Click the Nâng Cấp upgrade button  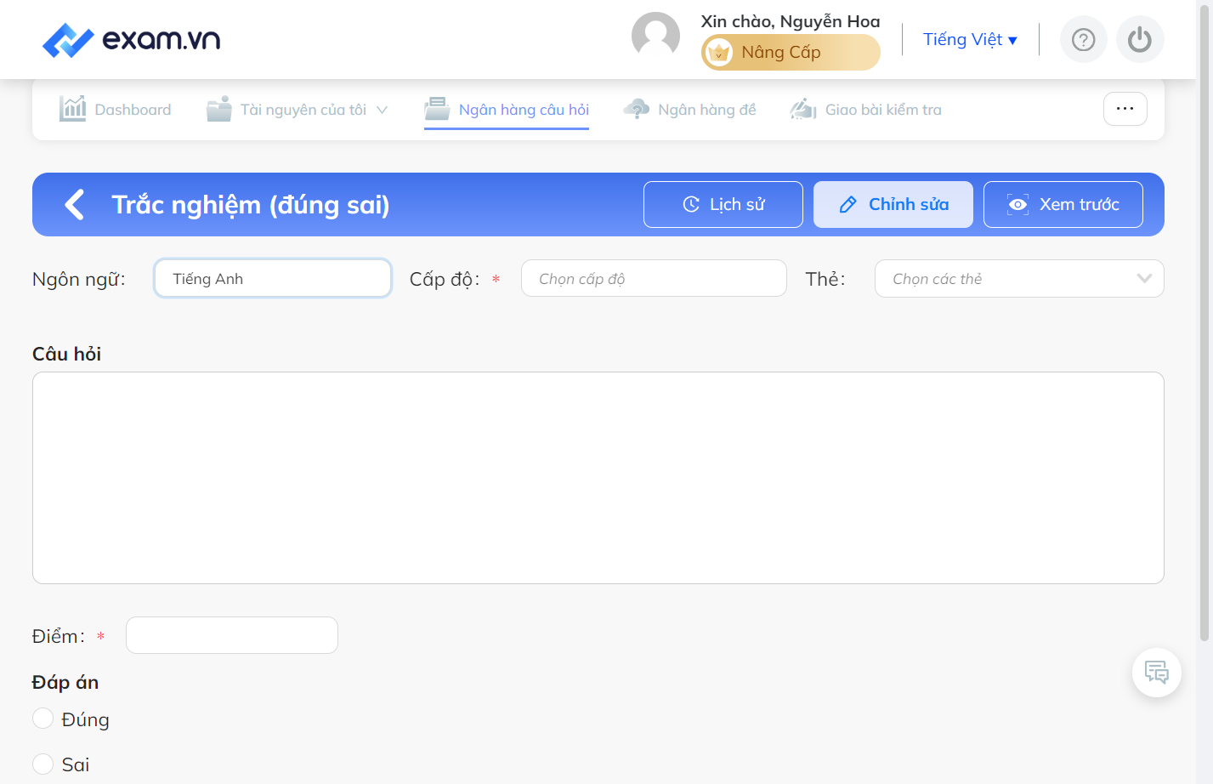(791, 53)
